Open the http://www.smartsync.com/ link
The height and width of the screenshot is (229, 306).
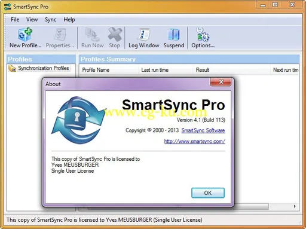pos(195,141)
